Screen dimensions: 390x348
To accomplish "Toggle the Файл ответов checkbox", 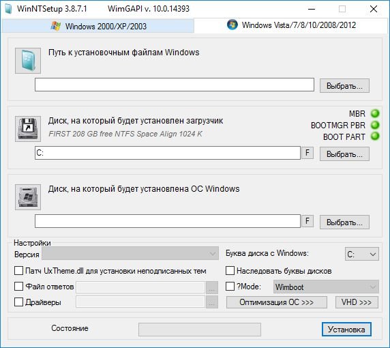I will coord(18,287).
